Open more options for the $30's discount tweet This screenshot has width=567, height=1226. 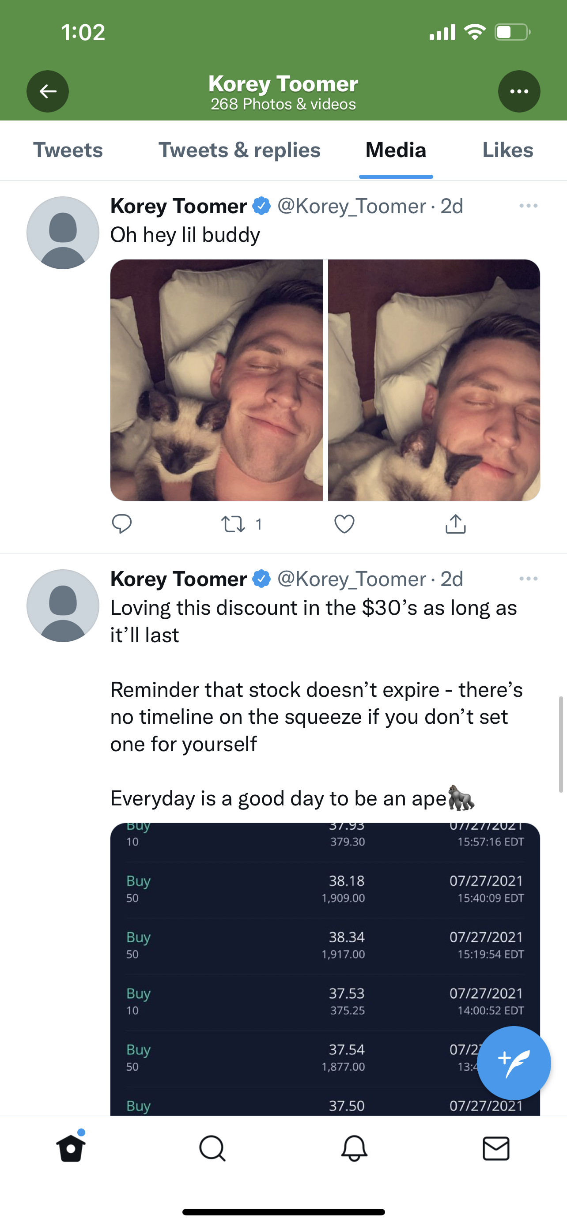pos(529,579)
